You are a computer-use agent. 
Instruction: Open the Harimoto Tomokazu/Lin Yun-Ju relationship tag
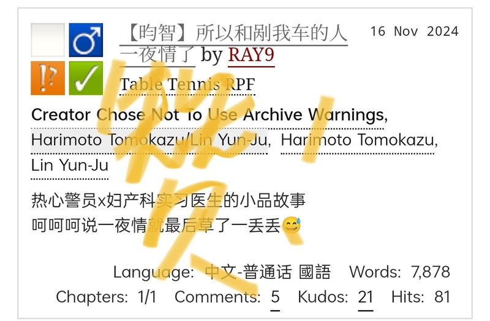149,140
